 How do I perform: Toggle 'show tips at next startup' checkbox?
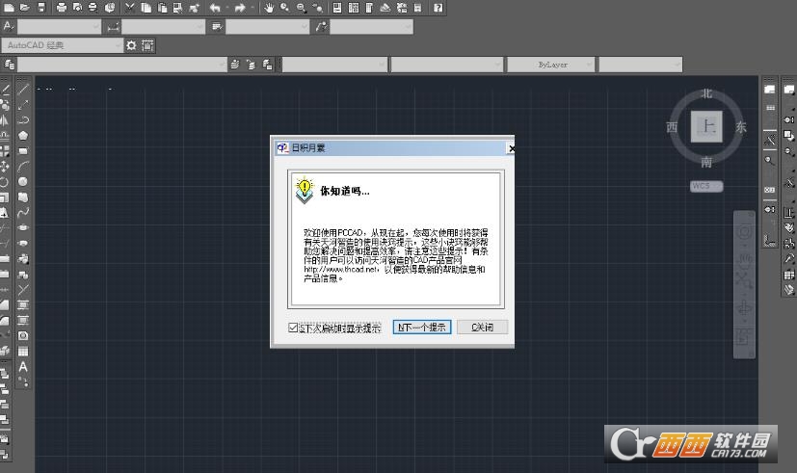point(293,328)
